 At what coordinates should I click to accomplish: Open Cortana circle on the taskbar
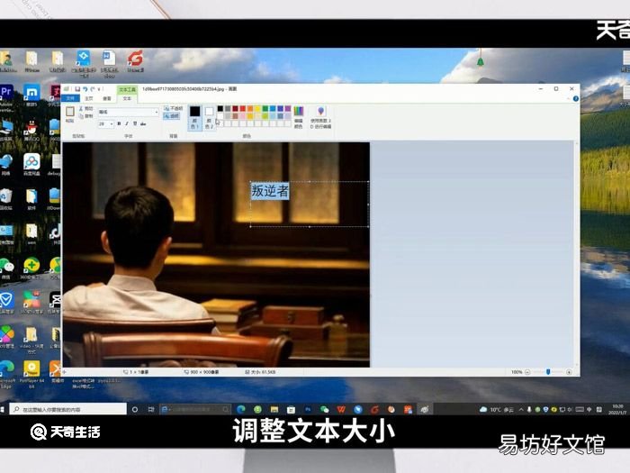pyautogui.click(x=135, y=409)
